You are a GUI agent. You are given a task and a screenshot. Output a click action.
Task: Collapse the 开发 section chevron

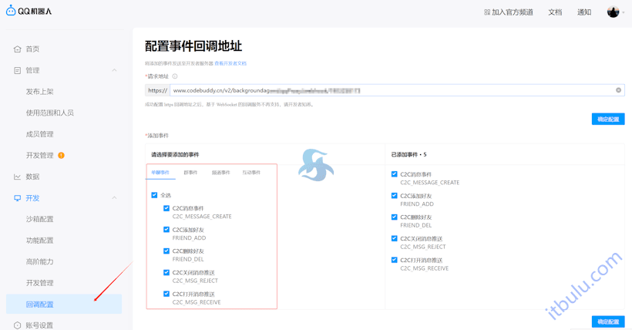coord(115,197)
